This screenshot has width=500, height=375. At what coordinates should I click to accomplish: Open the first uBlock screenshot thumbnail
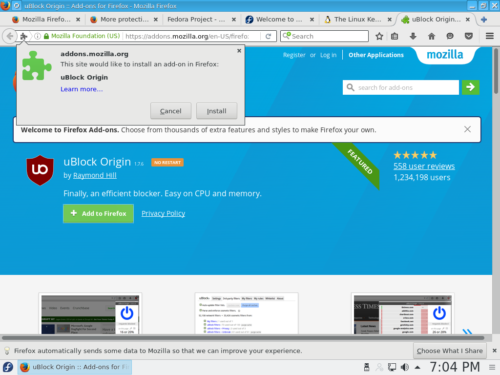point(90,313)
